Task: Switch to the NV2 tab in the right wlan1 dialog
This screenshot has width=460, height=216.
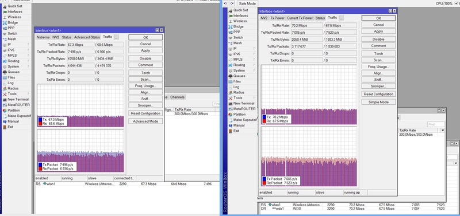Action: click(264, 18)
